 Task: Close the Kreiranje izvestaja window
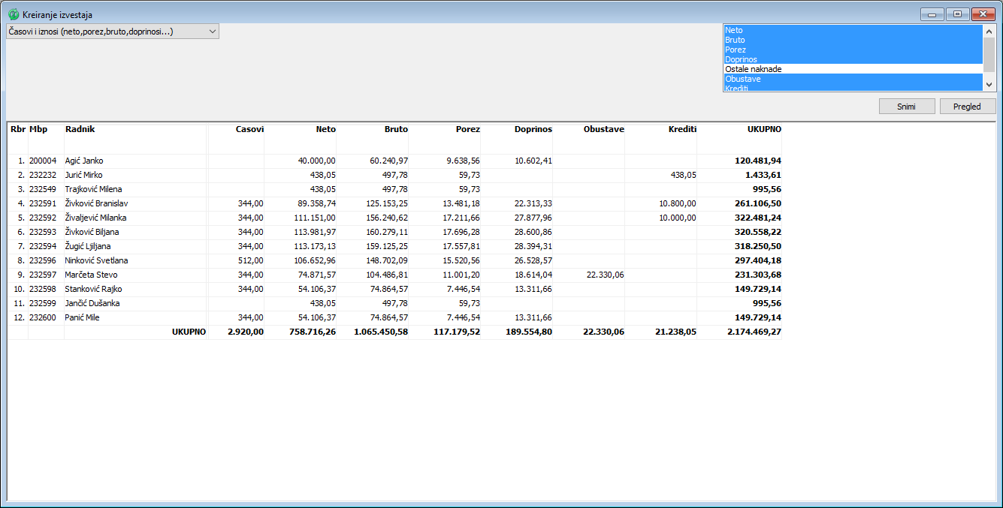982,14
